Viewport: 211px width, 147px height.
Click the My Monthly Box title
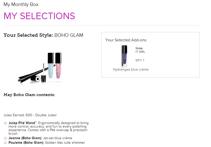tap(21, 5)
